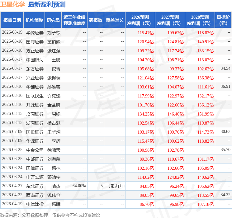This screenshot has height=218, width=232.
Task: Select the 中金公司 institution cell
Action: pos(35,150)
